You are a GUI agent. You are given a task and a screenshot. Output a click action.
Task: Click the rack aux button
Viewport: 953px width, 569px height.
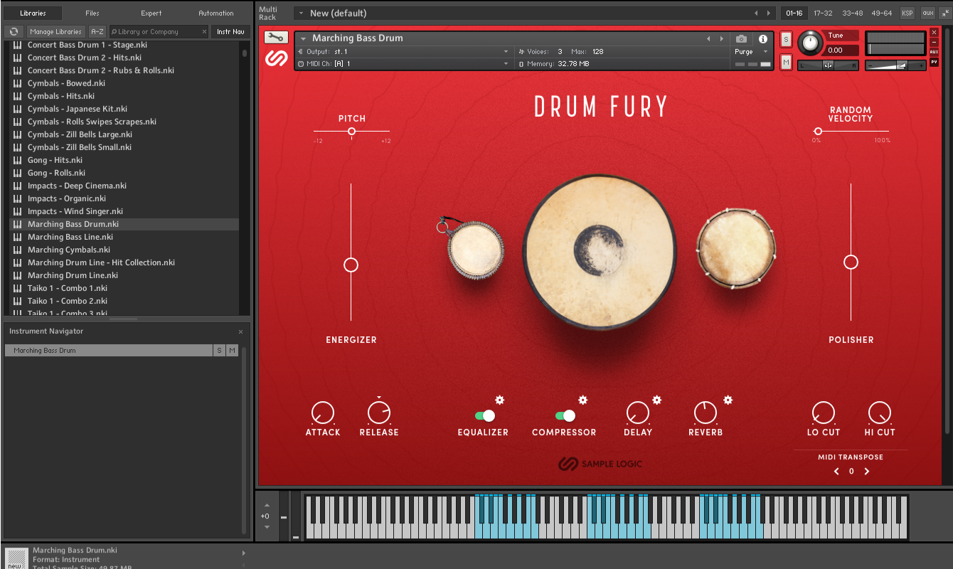point(927,14)
